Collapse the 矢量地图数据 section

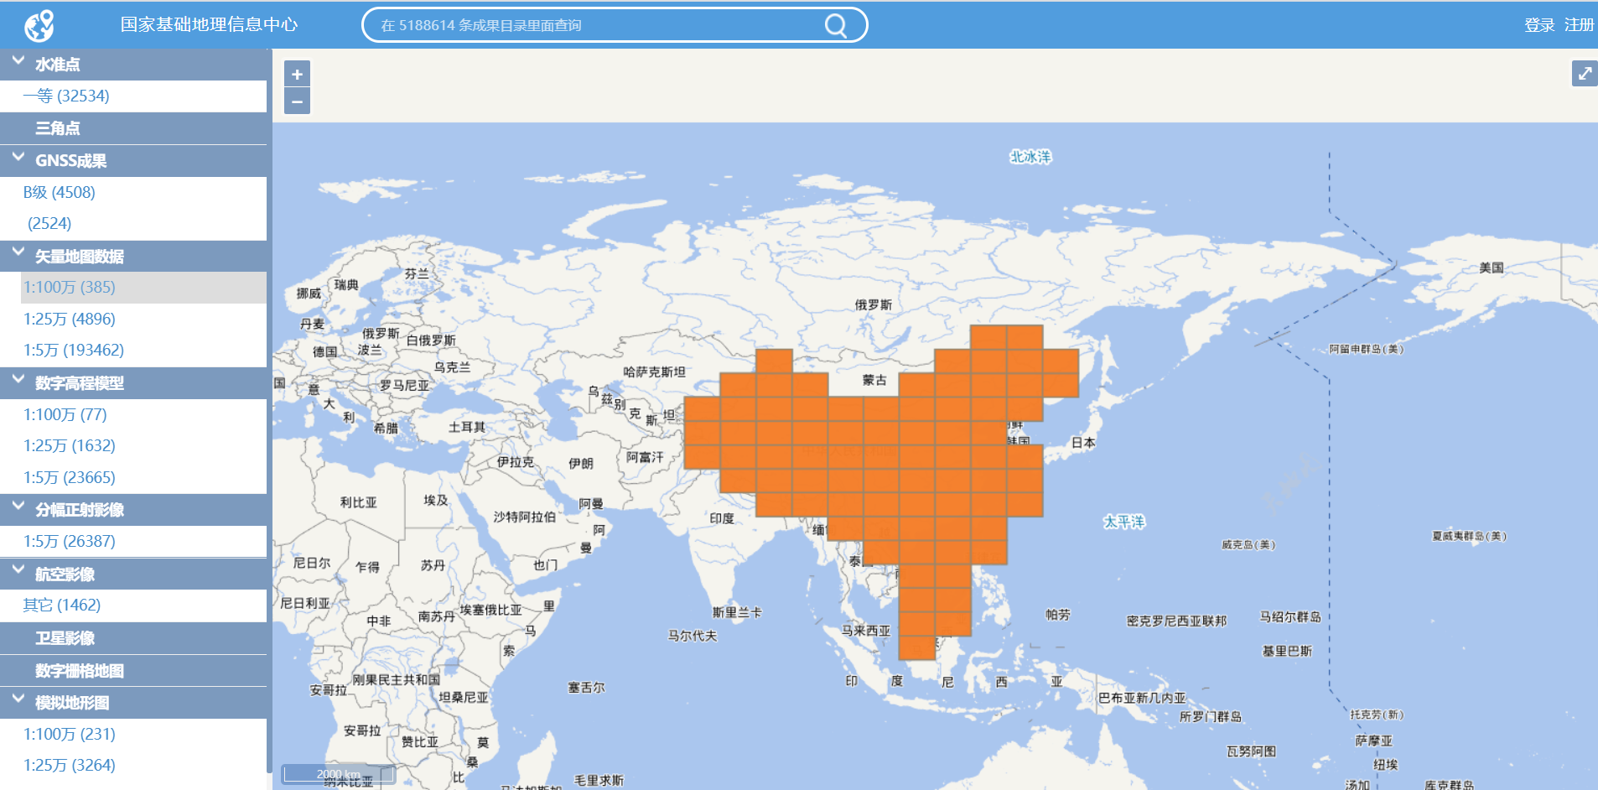(18, 253)
